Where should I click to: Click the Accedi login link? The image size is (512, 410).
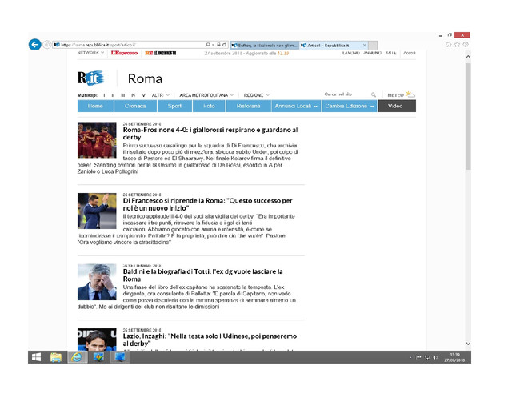point(409,53)
